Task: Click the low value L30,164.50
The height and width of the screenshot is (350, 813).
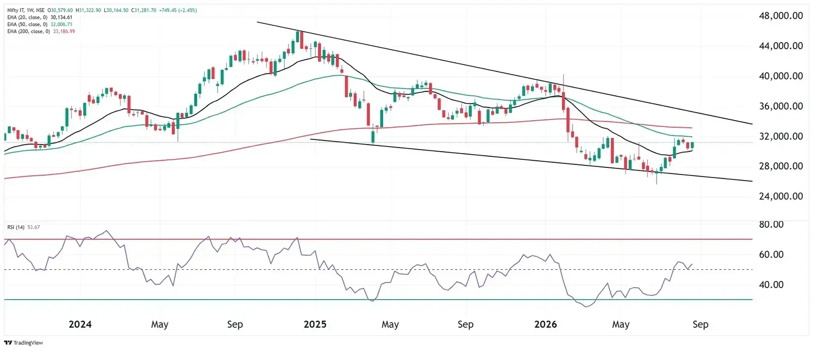Action: [116, 10]
